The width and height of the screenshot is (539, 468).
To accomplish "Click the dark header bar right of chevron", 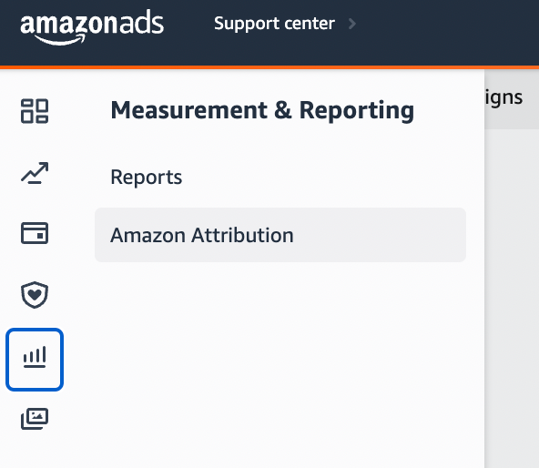I will pos(447,33).
